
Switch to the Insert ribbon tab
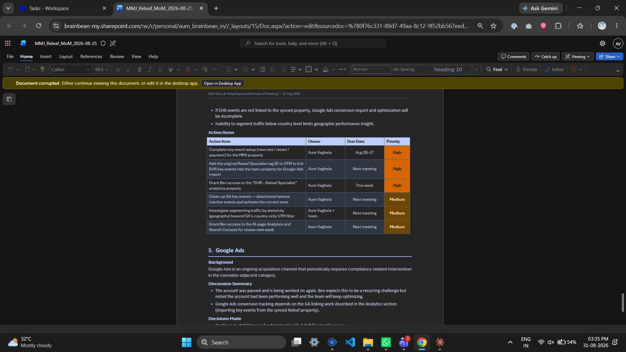tap(46, 56)
